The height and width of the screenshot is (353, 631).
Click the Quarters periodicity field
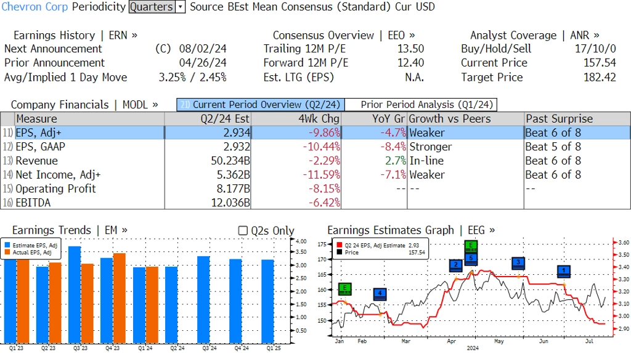coord(152,7)
